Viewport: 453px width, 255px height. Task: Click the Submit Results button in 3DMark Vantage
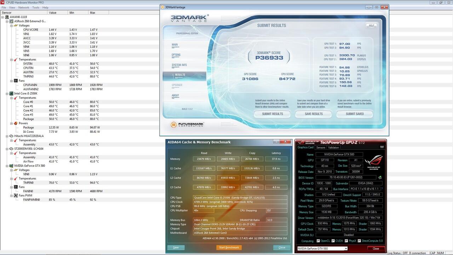coord(272,114)
